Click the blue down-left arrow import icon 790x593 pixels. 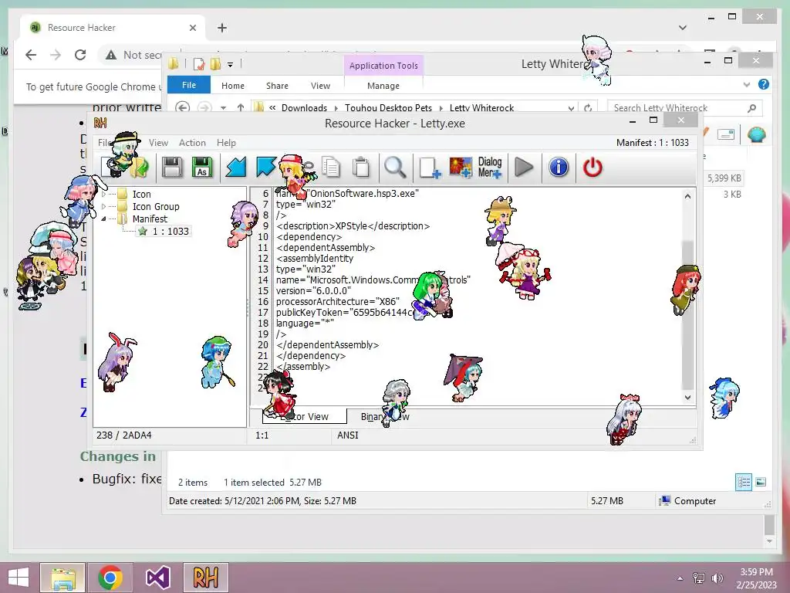[236, 168]
